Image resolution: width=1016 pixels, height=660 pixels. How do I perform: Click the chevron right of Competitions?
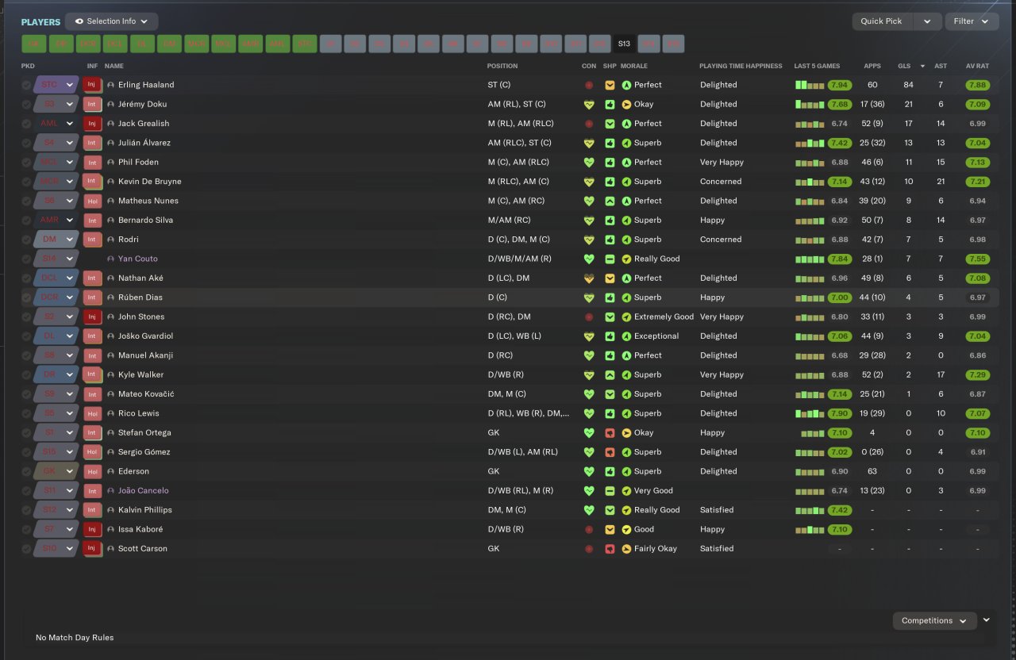coord(987,620)
